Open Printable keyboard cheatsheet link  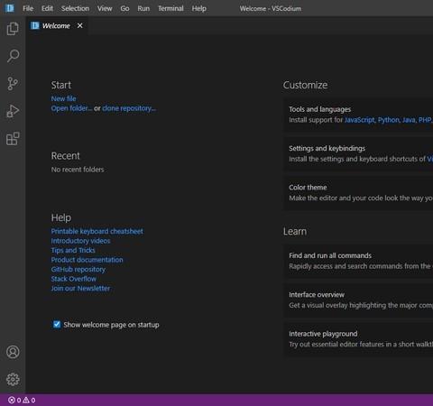coord(97,231)
